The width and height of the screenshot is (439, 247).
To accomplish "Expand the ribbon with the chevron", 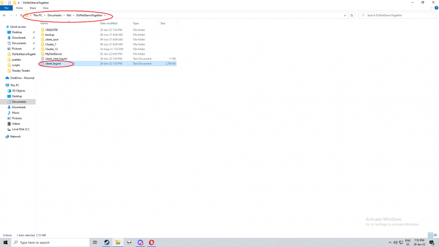I will (432, 8).
